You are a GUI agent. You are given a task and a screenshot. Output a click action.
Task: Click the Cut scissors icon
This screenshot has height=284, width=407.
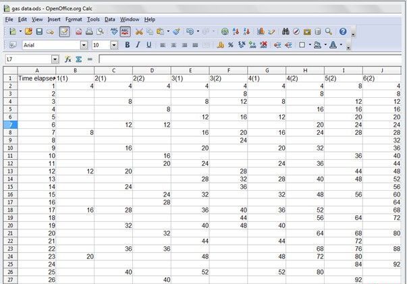(139, 32)
